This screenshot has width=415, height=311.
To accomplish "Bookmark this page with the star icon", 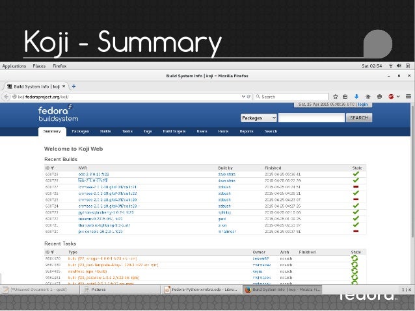I will click(x=336, y=97).
